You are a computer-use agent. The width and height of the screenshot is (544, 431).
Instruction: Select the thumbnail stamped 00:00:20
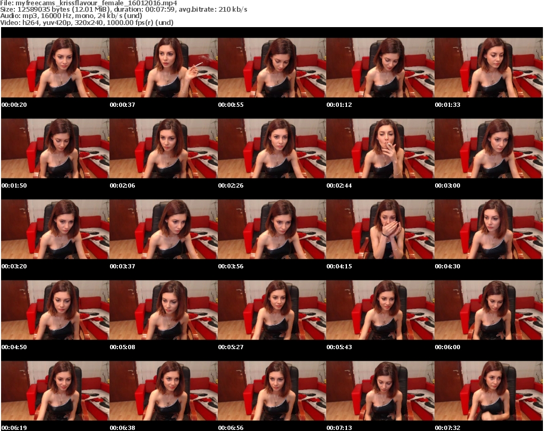[x=55, y=67]
